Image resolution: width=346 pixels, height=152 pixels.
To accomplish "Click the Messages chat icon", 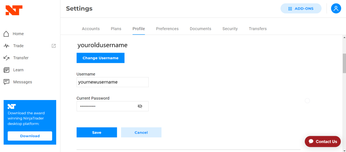I will [6, 82].
